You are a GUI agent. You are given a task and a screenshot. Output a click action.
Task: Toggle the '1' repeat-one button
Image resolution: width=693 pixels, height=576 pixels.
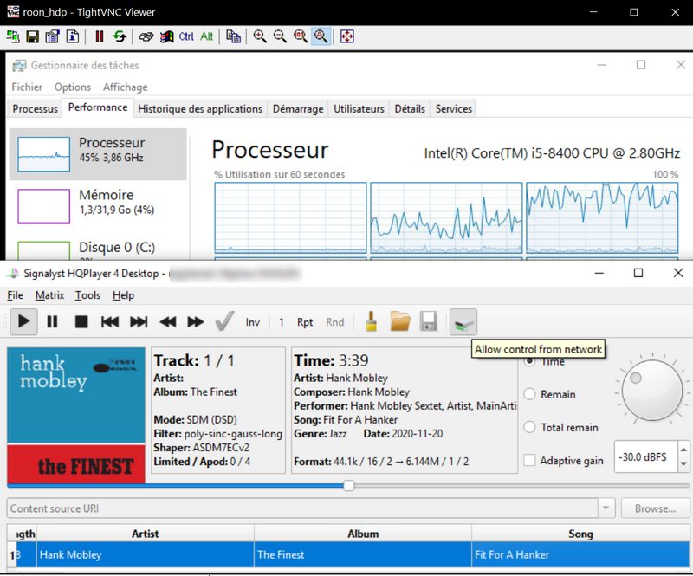tap(281, 322)
